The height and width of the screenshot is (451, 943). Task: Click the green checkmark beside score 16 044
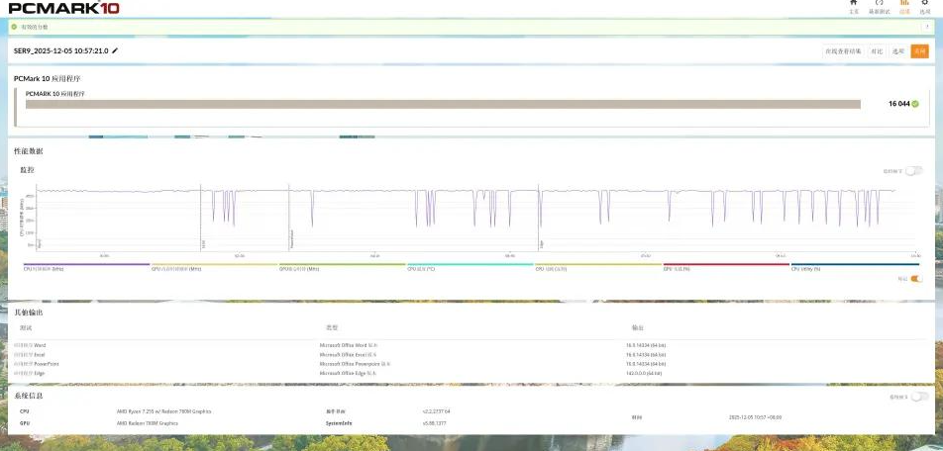coord(915,103)
